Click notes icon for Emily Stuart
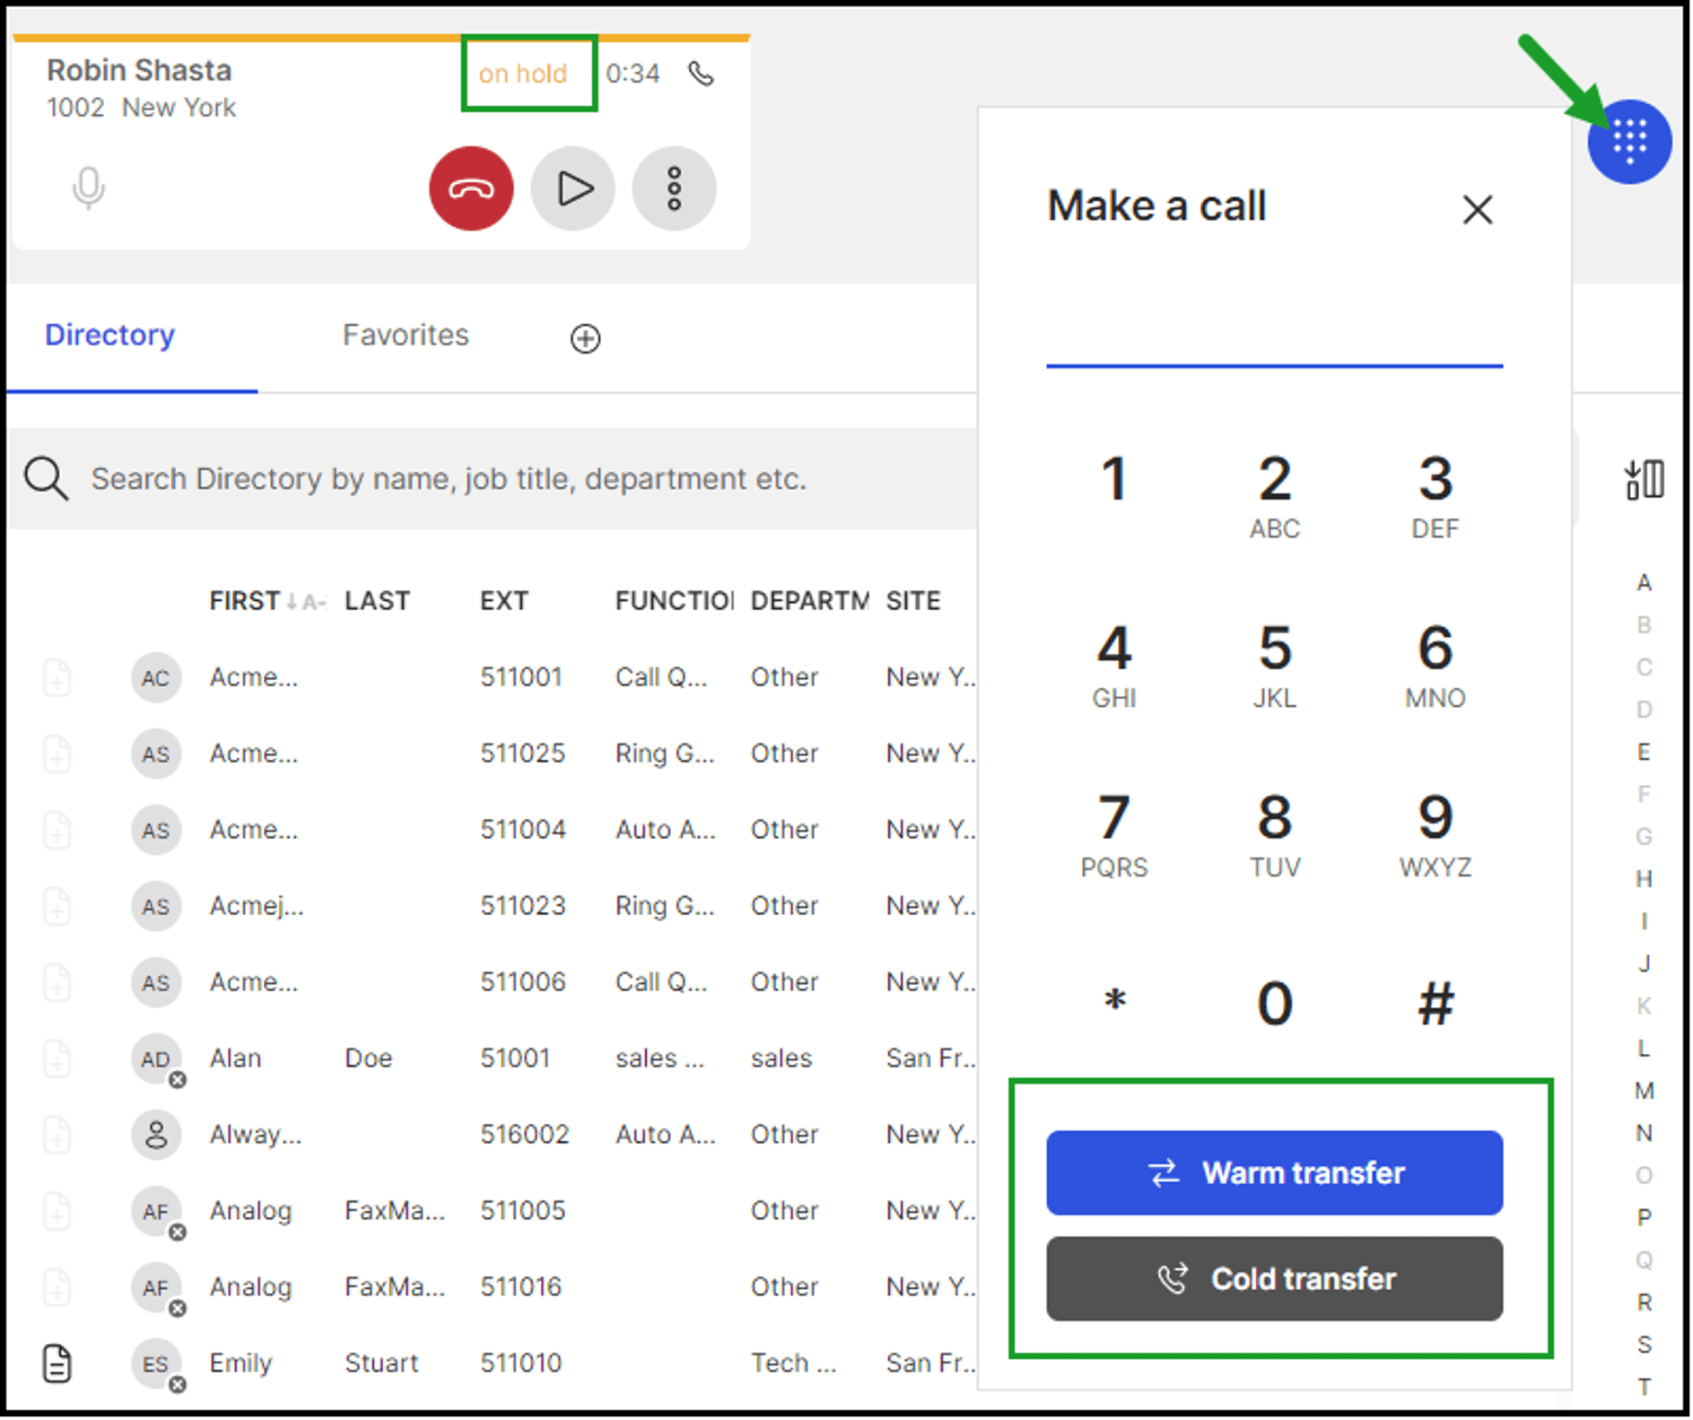1693x1420 pixels. pos(57,1363)
